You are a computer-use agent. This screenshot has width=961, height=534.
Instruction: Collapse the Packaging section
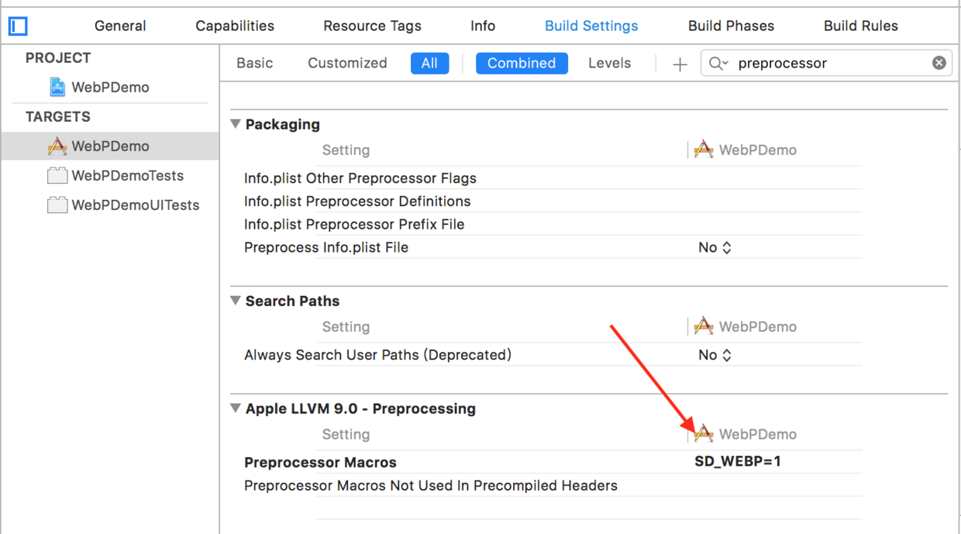(x=236, y=124)
